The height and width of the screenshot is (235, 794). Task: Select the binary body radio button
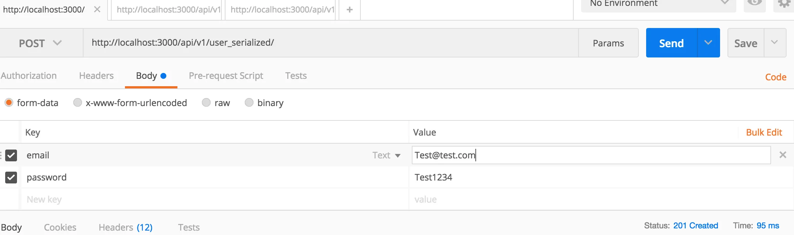(x=249, y=102)
